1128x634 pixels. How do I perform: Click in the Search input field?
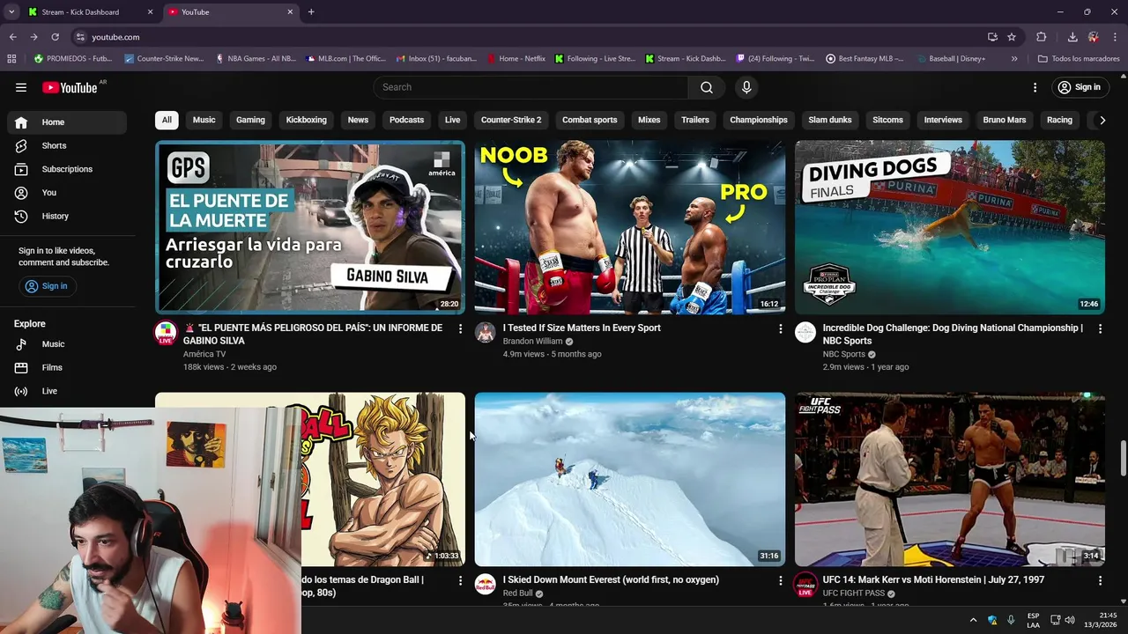point(531,87)
